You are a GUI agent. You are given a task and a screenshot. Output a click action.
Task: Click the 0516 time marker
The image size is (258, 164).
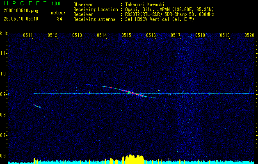151,35
